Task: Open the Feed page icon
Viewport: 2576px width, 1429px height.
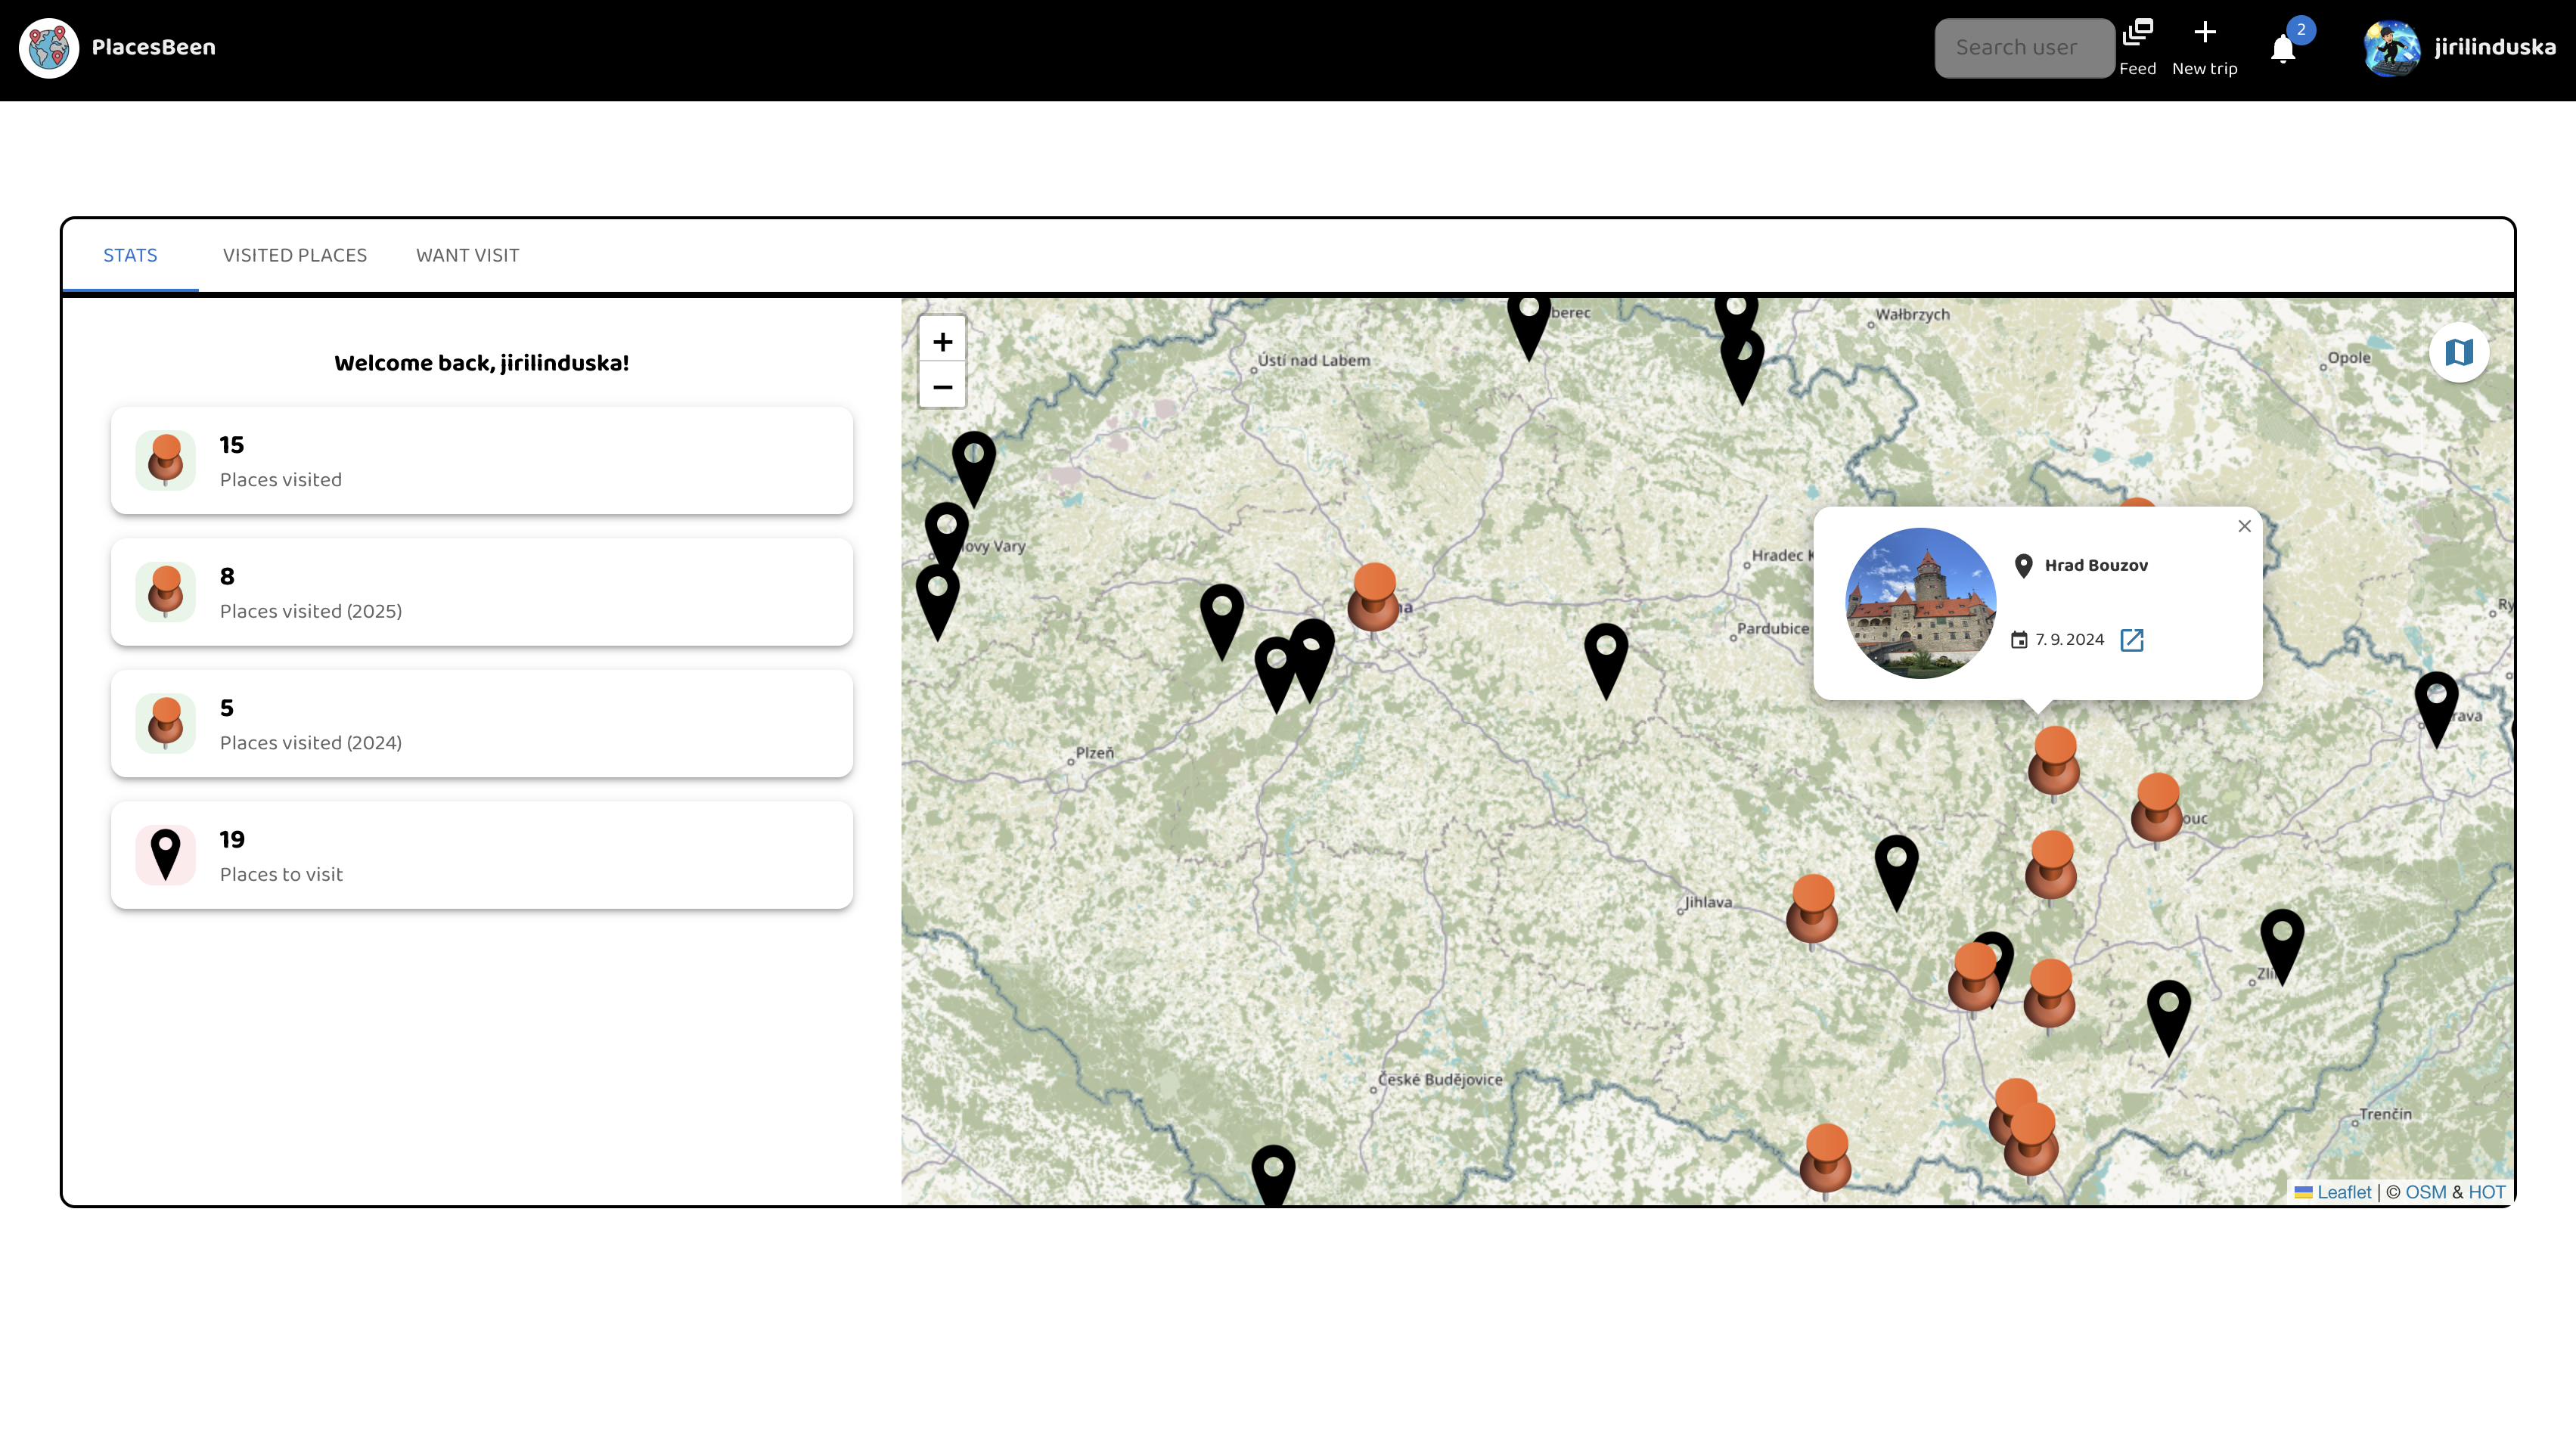Action: coord(2137,33)
